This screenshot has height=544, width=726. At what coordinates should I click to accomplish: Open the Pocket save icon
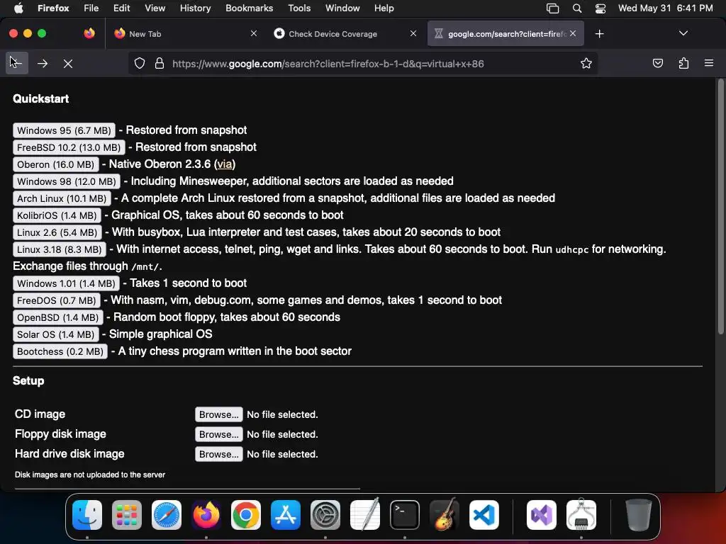657,63
